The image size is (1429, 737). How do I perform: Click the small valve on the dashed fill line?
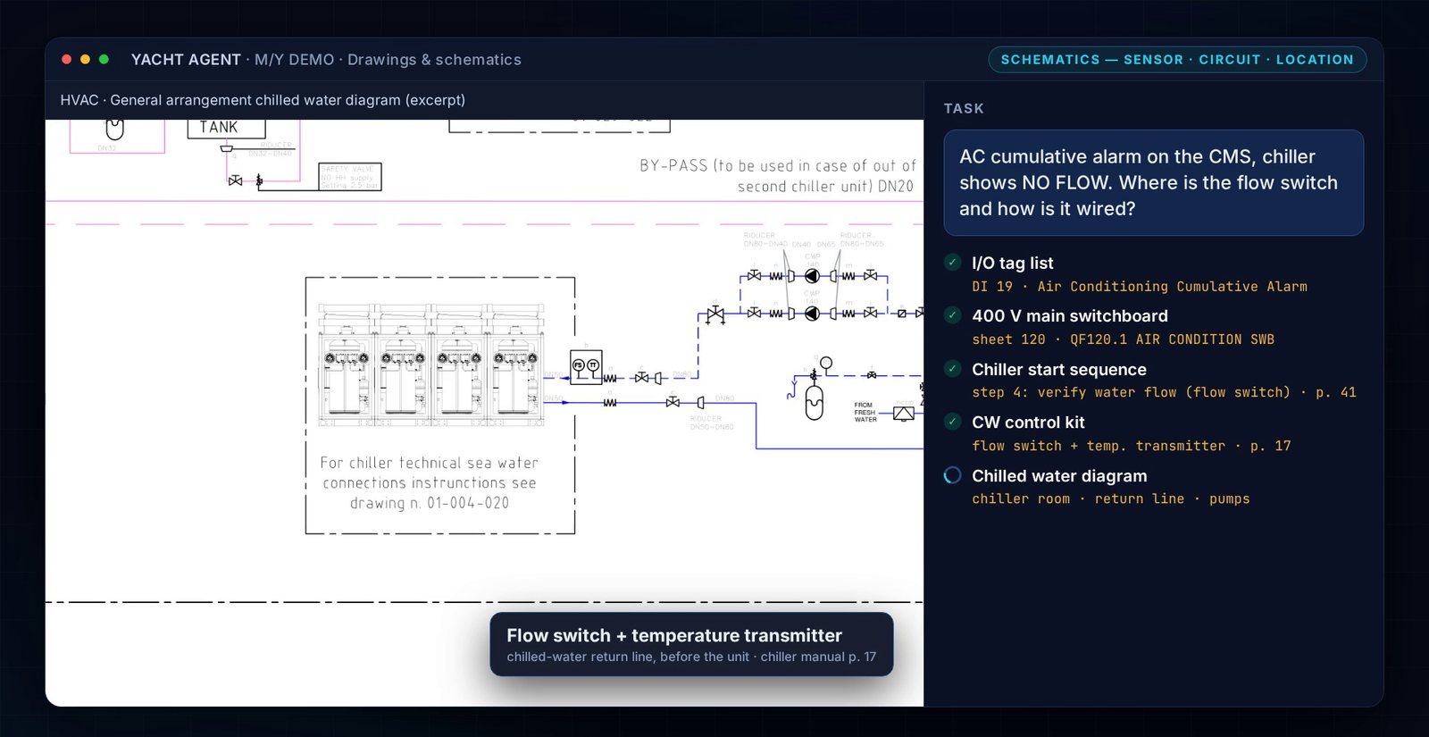tap(872, 375)
